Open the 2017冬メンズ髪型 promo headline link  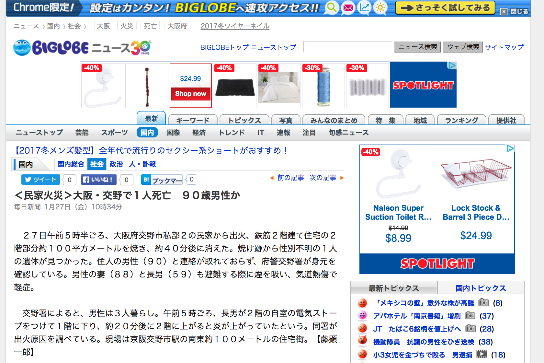click(151, 150)
